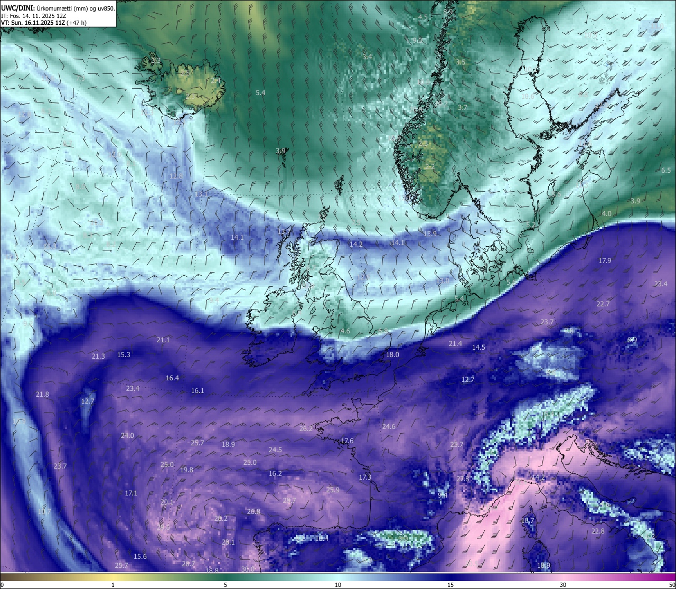676x589 pixels.
Task: Click the 3.4 value label
Action: click(367, 57)
